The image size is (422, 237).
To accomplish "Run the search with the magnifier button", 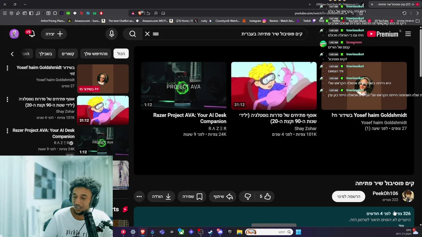I will coord(133,34).
